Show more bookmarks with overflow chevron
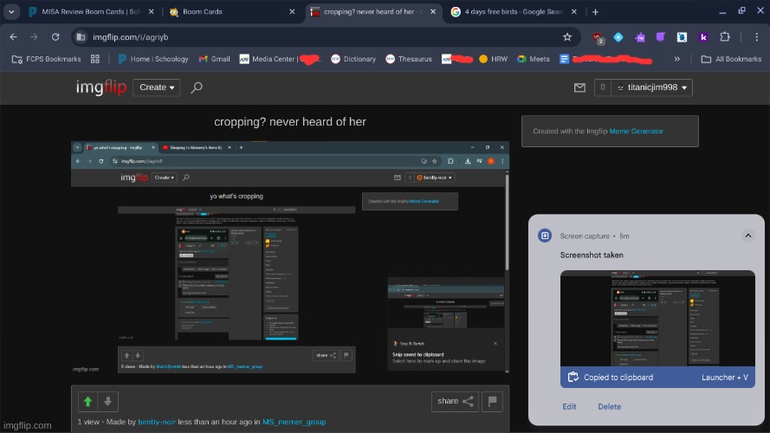 pyautogui.click(x=676, y=59)
